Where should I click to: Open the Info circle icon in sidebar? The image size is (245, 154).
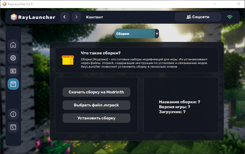[x=13, y=114]
